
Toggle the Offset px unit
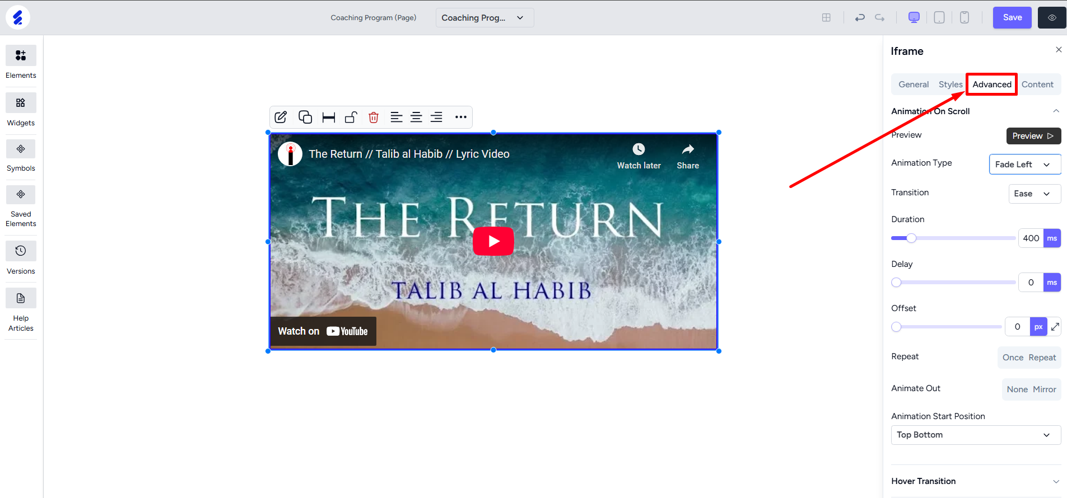1038,327
